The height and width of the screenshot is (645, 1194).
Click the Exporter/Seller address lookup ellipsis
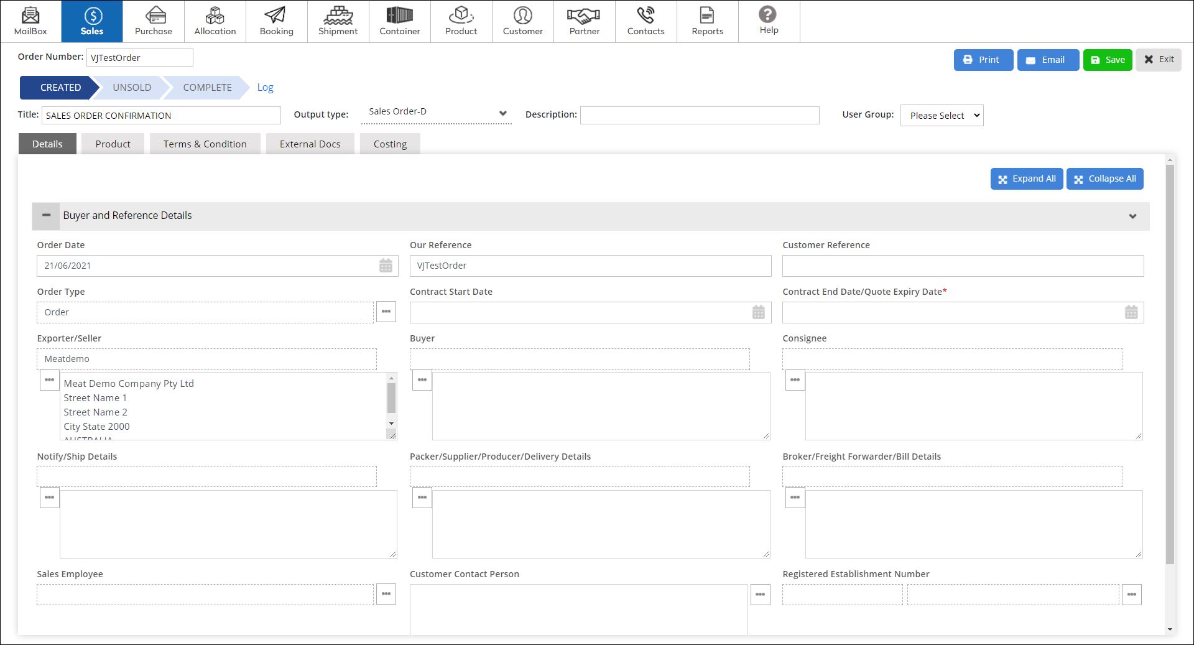point(49,380)
